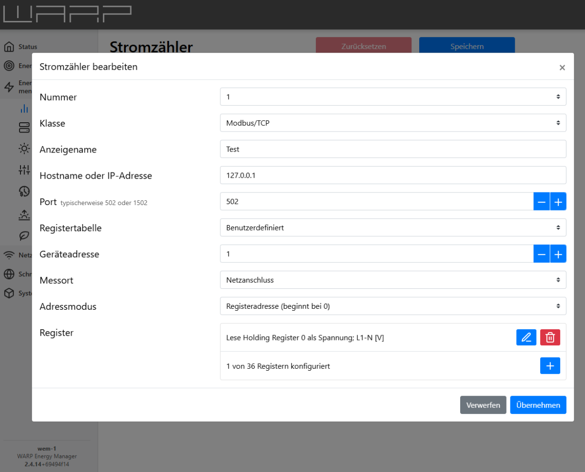This screenshot has width=585, height=472.
Task: Open the Messort dropdown
Action: point(392,280)
